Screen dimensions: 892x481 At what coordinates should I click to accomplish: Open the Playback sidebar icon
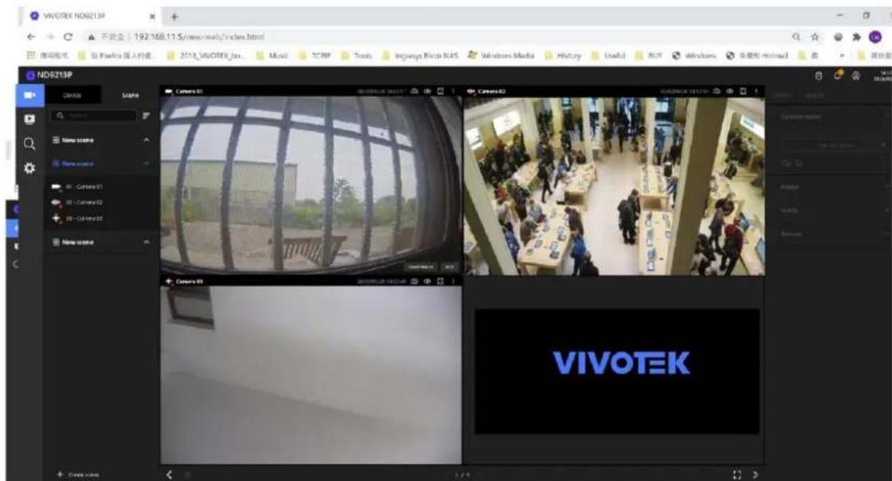pyautogui.click(x=29, y=119)
